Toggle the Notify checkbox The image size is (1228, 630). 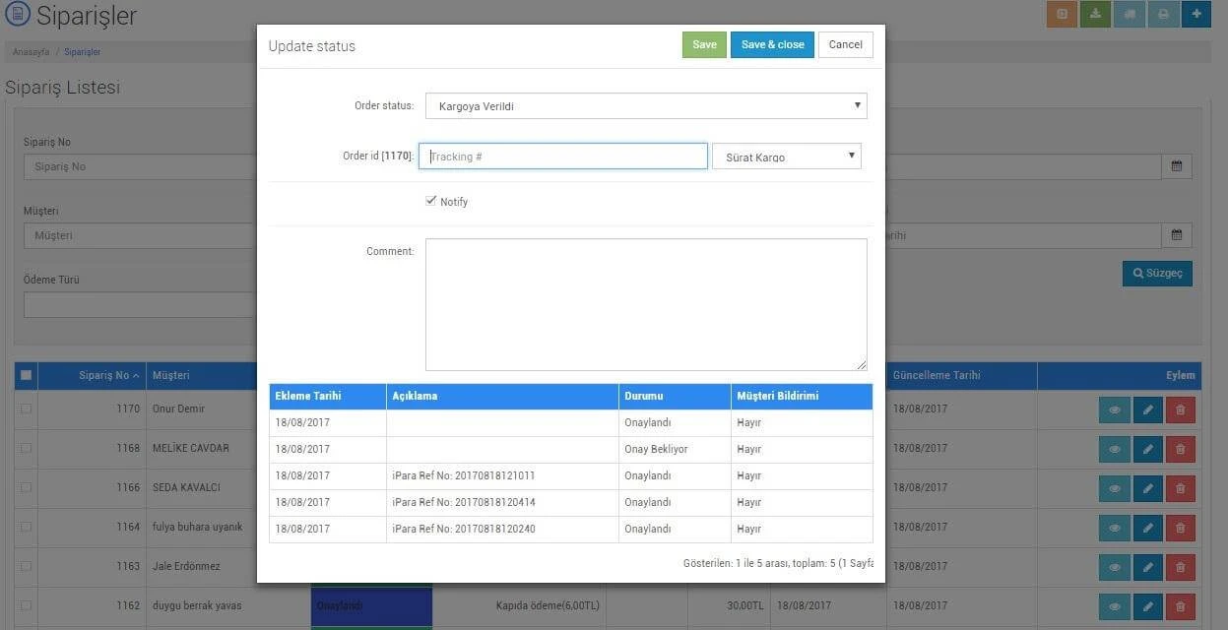pos(431,201)
